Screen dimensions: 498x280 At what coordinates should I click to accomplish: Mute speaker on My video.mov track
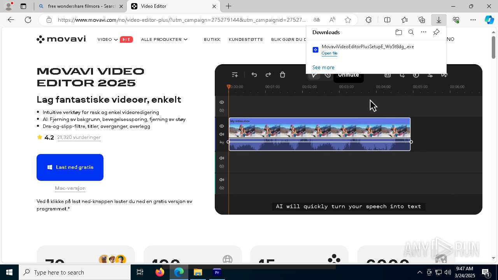tap(222, 134)
